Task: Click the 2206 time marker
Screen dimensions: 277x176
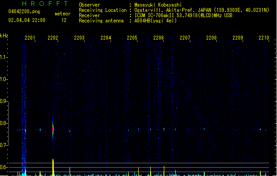Action: coord(159,38)
